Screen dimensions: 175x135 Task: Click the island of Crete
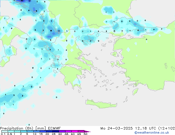(101, 104)
